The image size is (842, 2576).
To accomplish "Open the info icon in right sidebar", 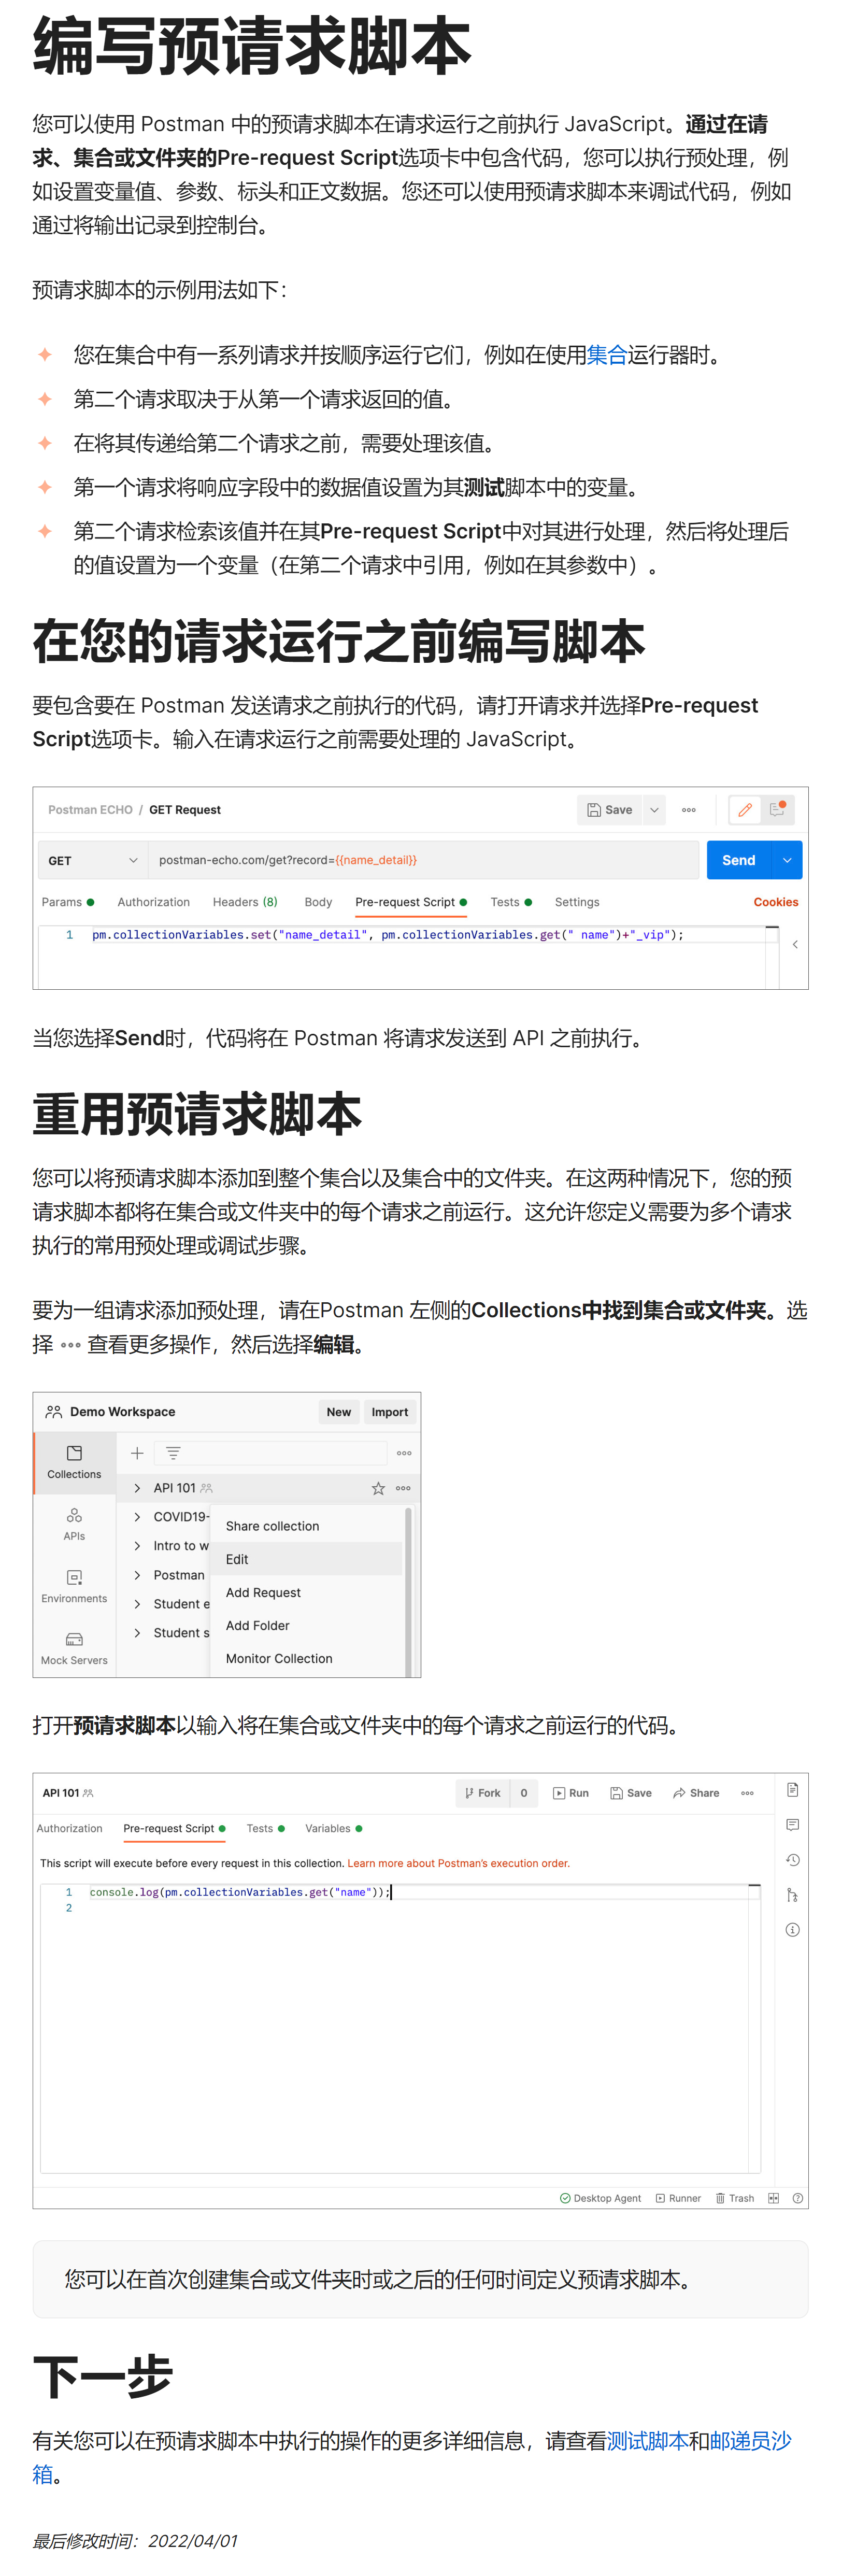I will click(792, 1930).
